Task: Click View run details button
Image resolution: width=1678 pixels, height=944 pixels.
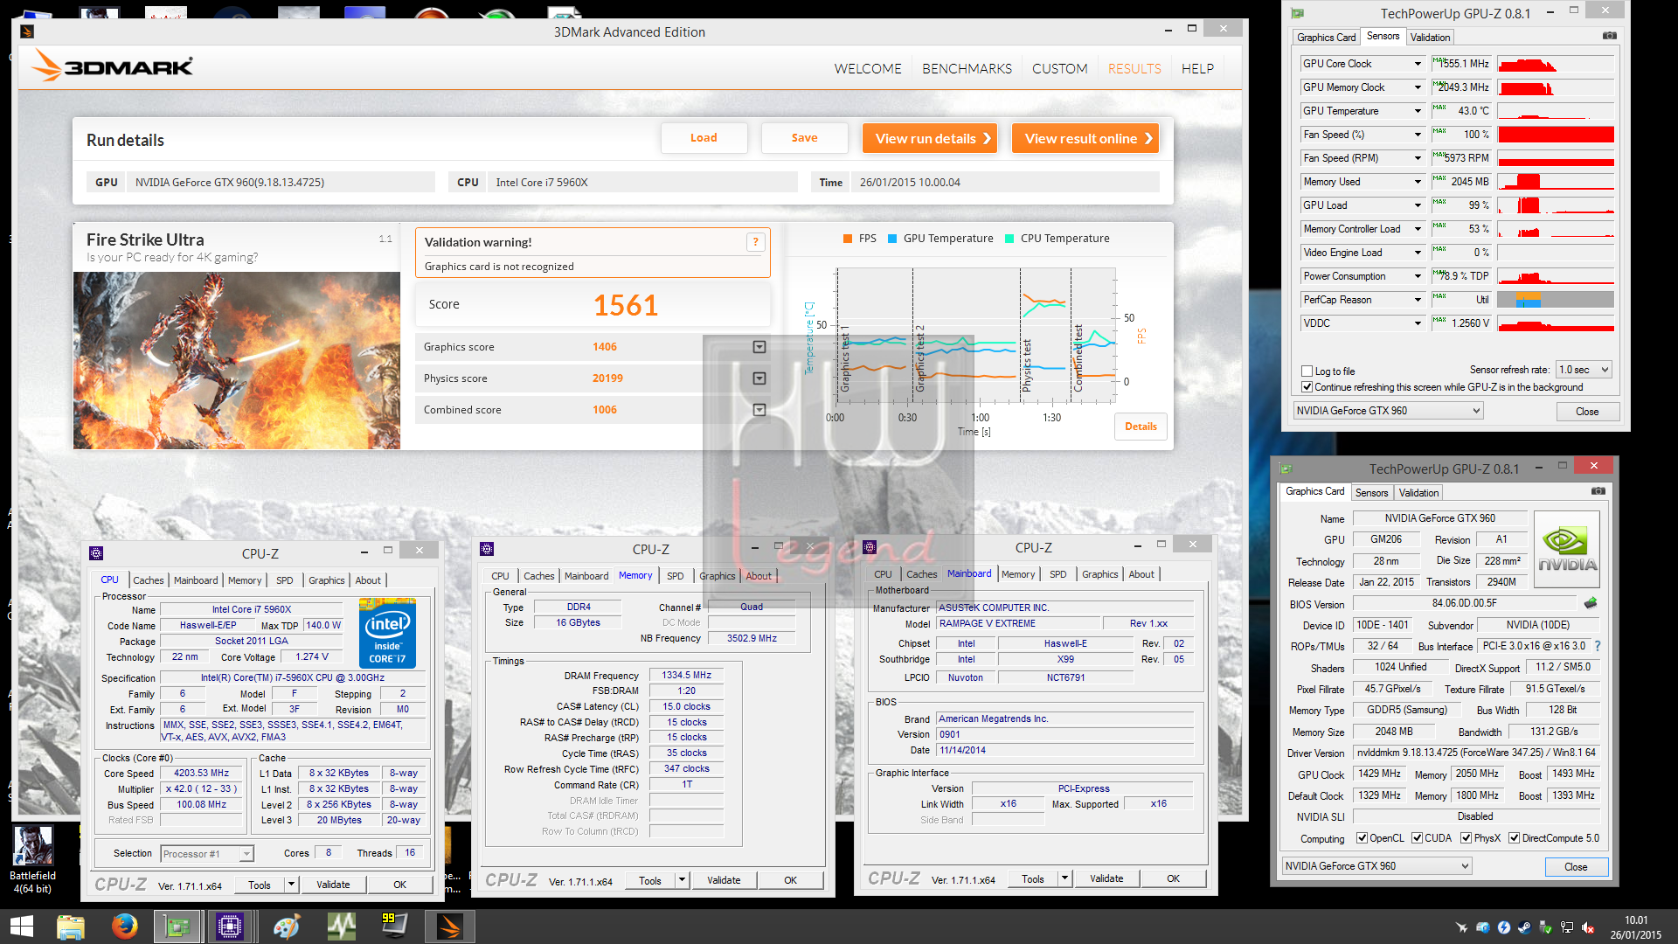Action: pos(930,138)
